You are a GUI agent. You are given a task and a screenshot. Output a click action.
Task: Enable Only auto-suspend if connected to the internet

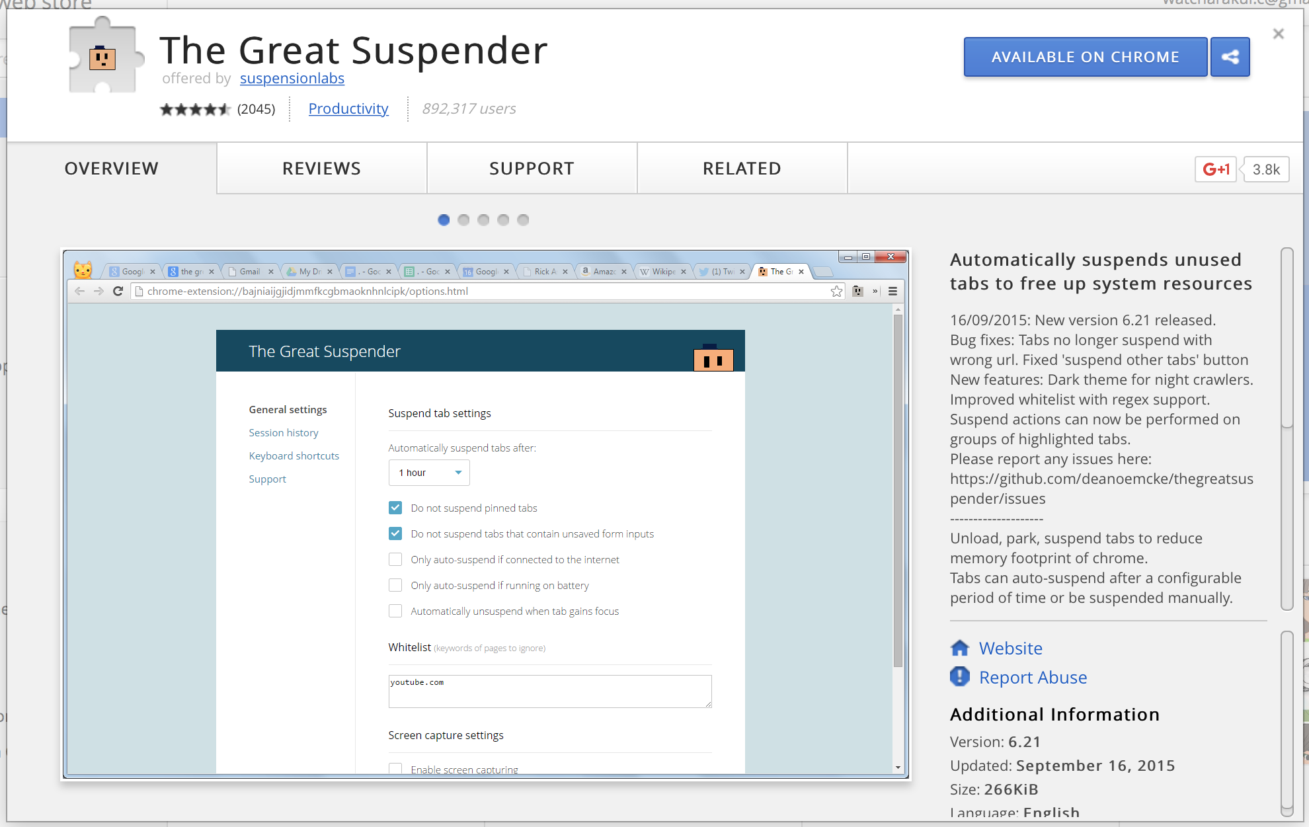pyautogui.click(x=395, y=559)
